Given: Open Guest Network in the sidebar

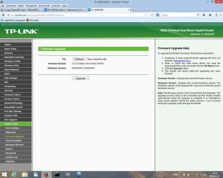Looking at the screenshot, I should (x=16, y=69).
